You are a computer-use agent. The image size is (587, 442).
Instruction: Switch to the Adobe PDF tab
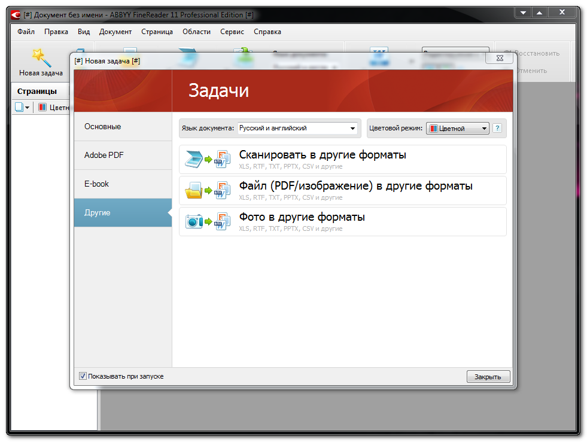[104, 155]
